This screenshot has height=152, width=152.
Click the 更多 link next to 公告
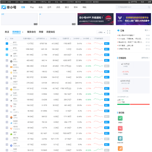(147, 30)
